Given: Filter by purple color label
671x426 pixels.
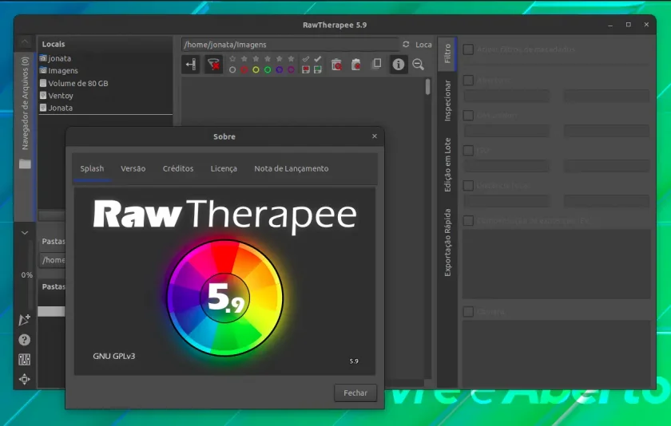Looking at the screenshot, I should click(291, 69).
